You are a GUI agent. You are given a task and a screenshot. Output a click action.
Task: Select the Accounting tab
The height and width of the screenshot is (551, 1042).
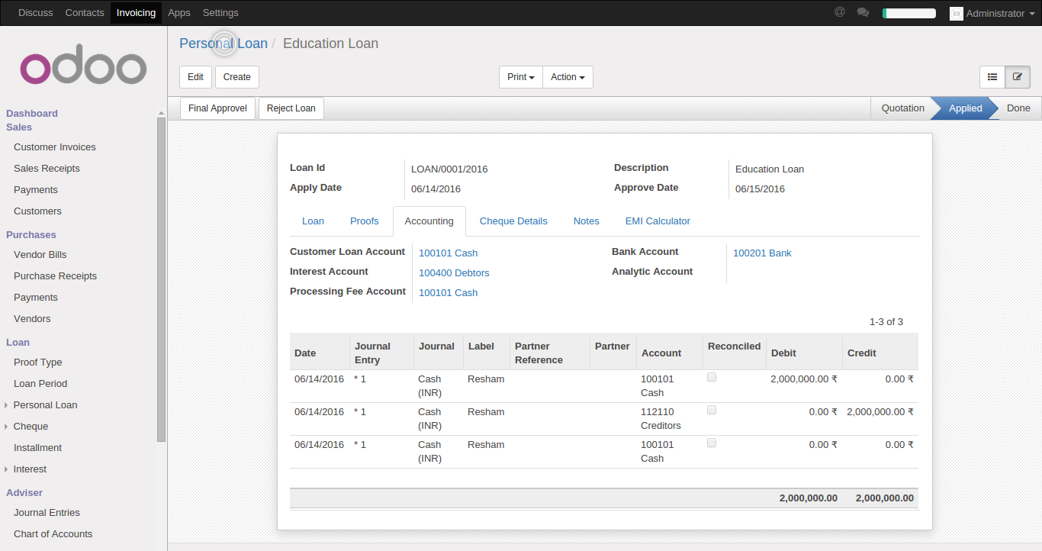[429, 221]
